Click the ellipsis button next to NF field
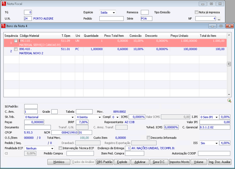 click(x=219, y=19)
